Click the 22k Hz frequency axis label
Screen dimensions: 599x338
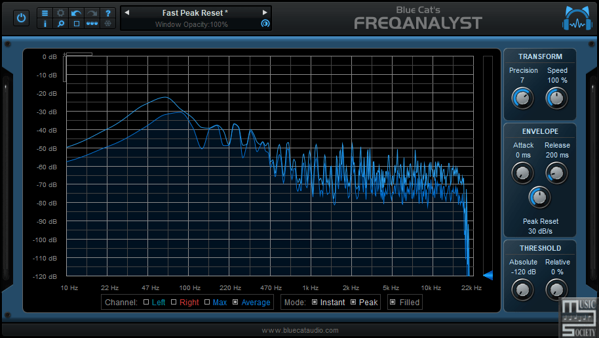[471, 288]
